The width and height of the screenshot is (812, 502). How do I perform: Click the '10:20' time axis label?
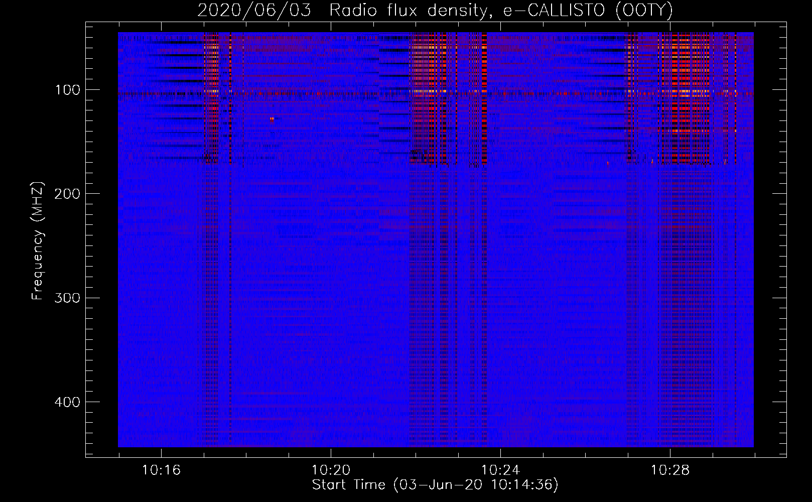click(331, 470)
